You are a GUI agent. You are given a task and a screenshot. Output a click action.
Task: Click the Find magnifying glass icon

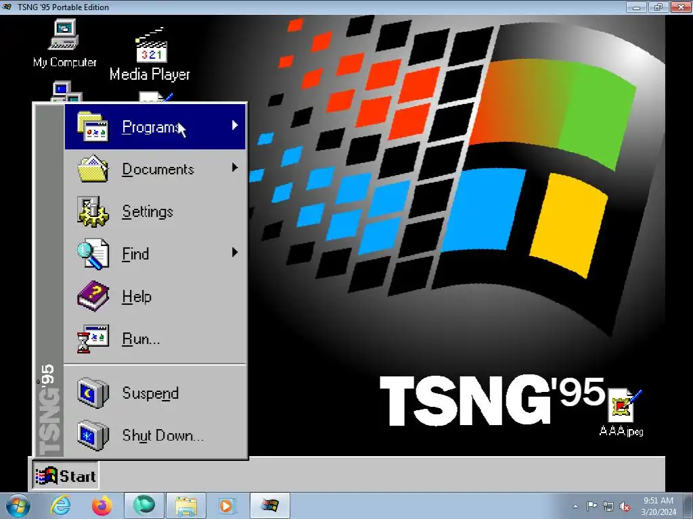(x=92, y=254)
